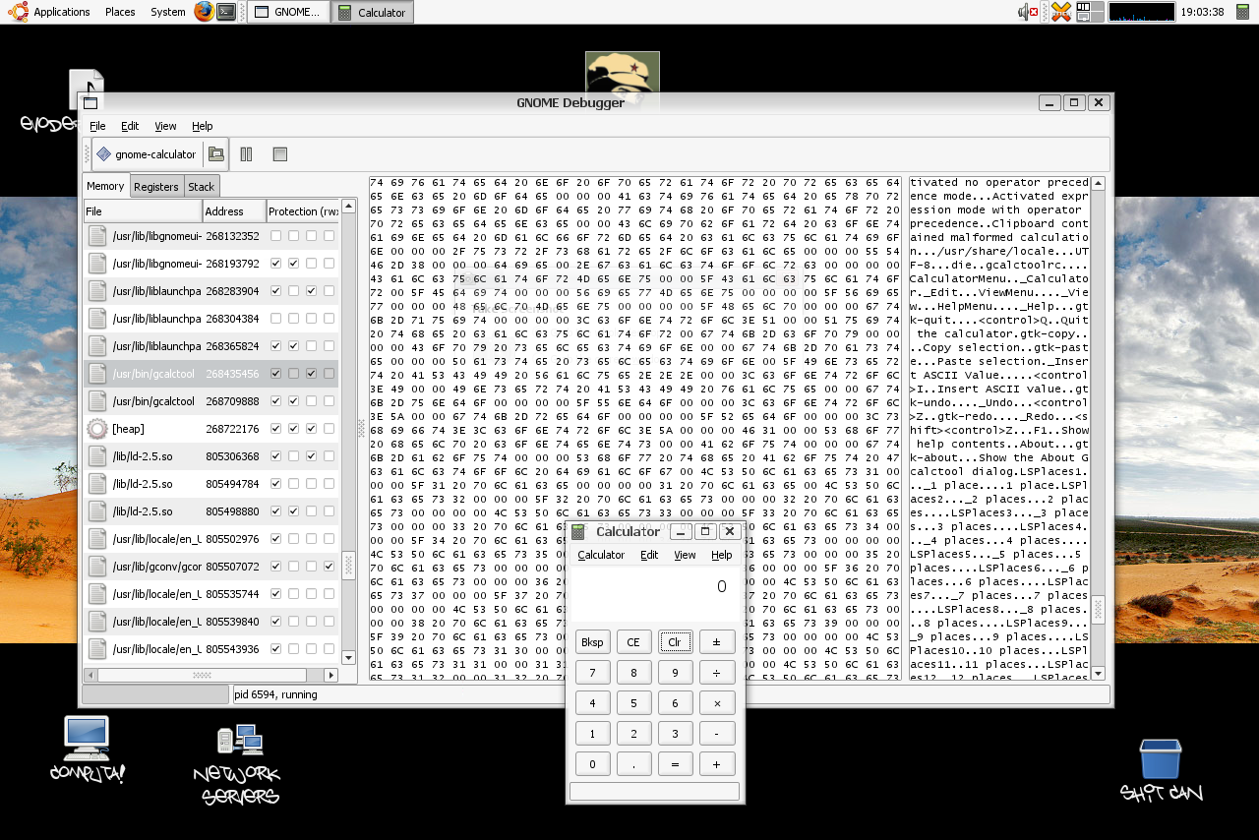Click the ASCII pane vertical scrollbar thumb
This screenshot has width=1259, height=840.
coord(1098,609)
